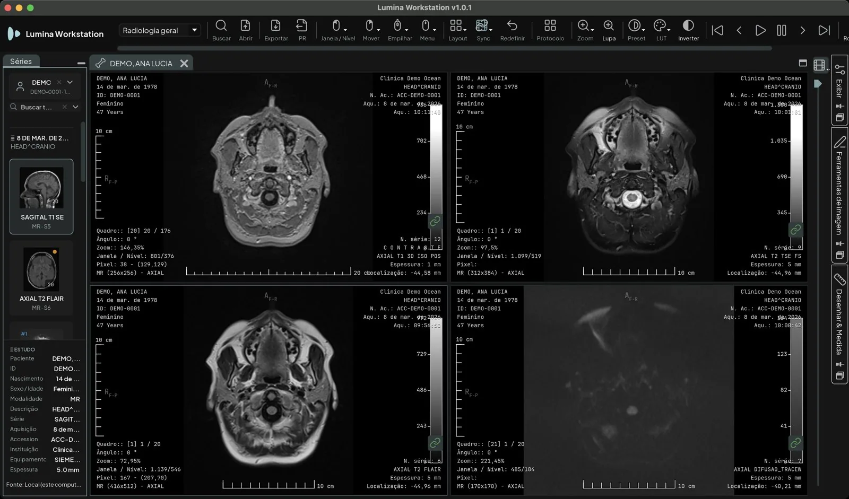Open the Layout grid tool
Viewport: 849px width, 499px height.
click(x=457, y=30)
